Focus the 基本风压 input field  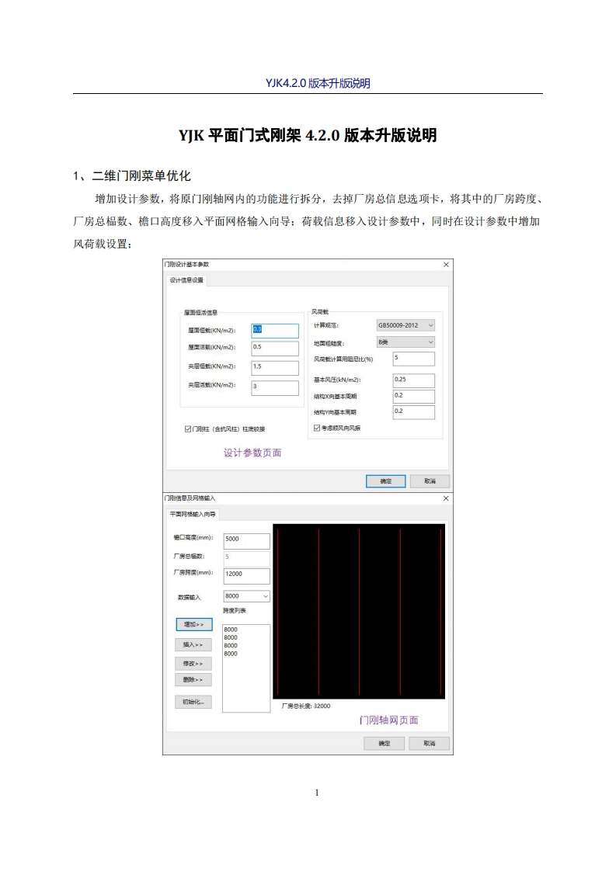pos(413,380)
